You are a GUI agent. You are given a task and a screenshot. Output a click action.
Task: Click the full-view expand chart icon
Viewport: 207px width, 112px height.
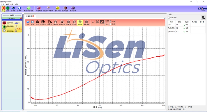tap(102, 22)
